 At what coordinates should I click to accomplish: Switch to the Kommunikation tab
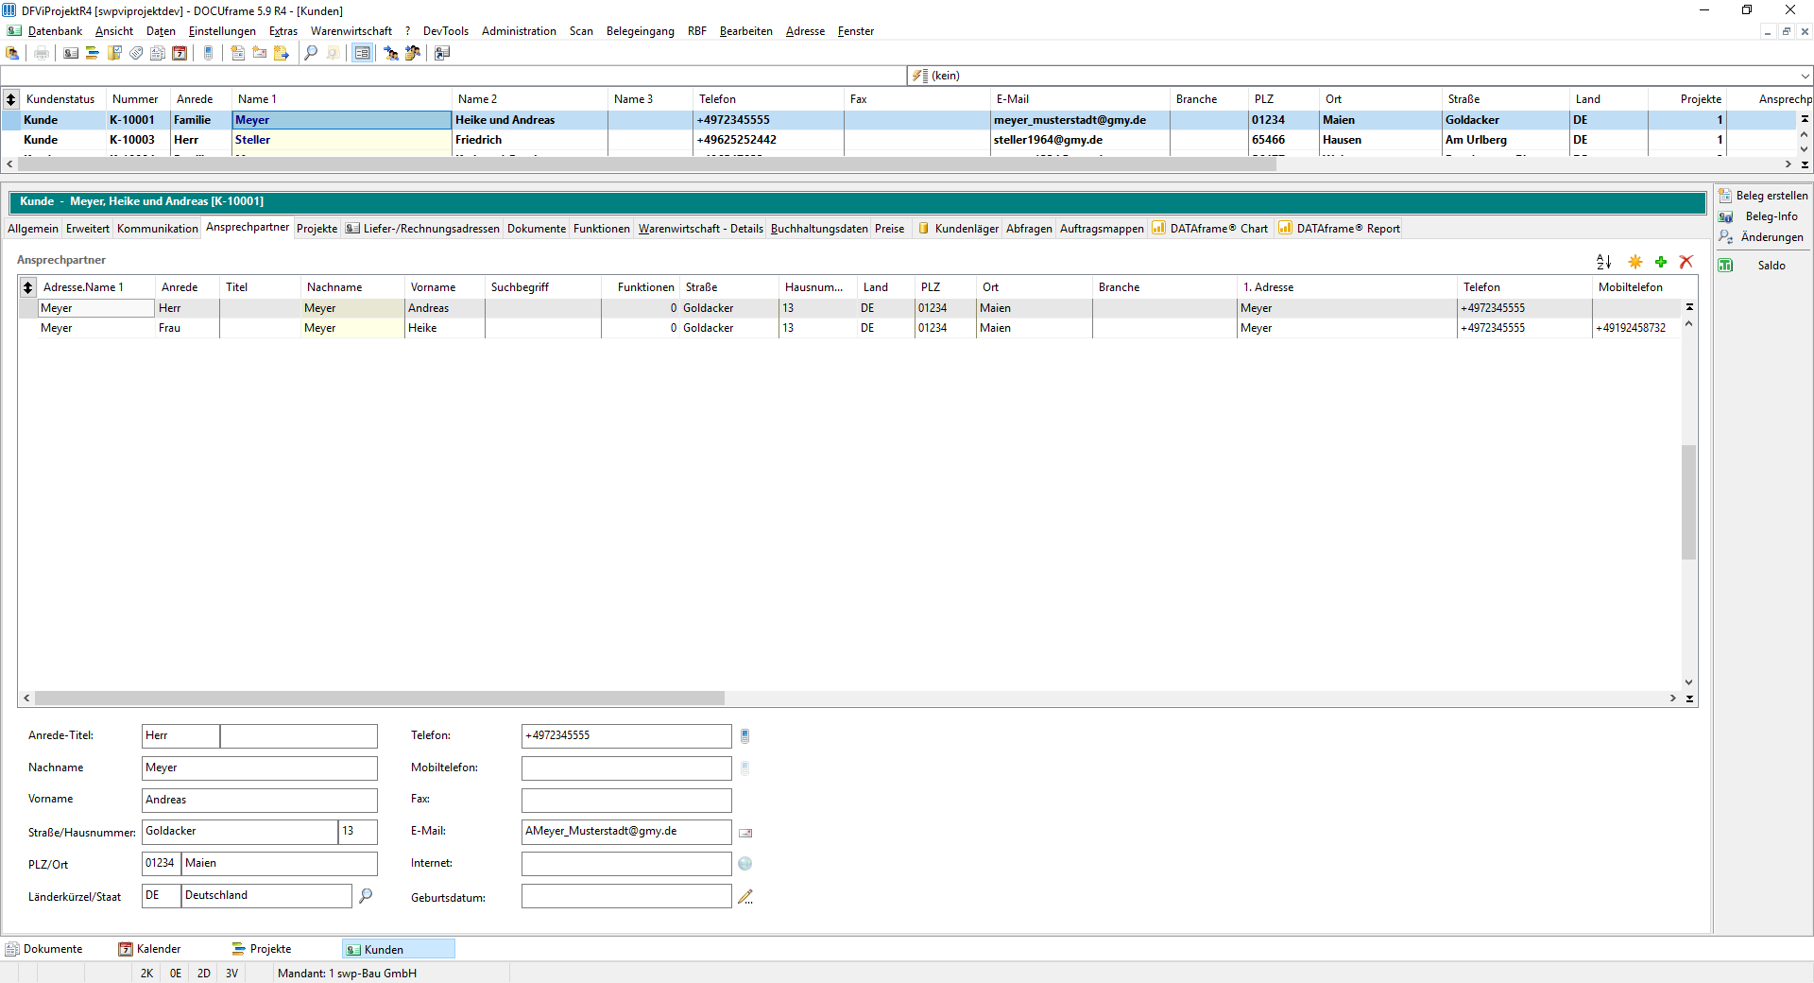point(158,229)
